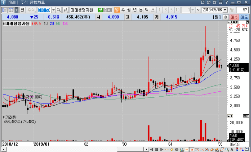Maximize the price chart panel
This screenshot has height=152, width=251.
click(x=248, y=22)
